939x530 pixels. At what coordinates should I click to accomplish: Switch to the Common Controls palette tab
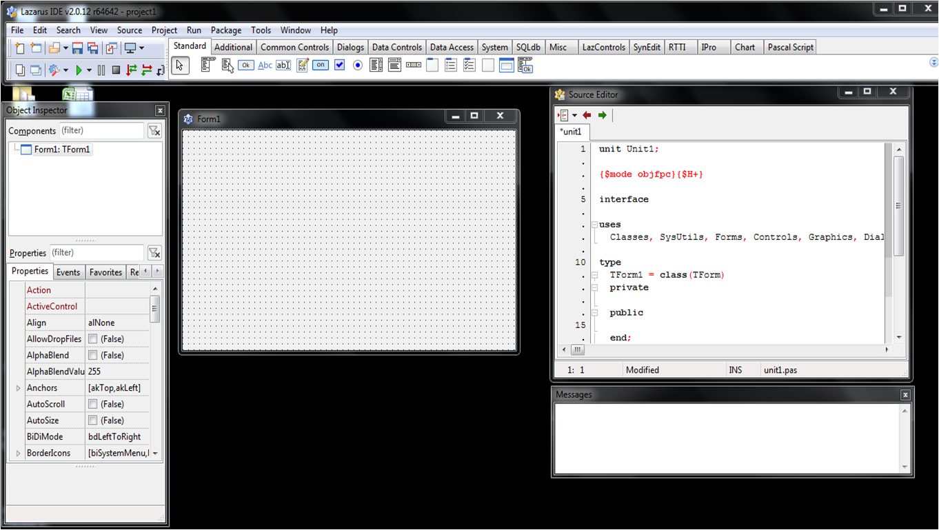(294, 48)
